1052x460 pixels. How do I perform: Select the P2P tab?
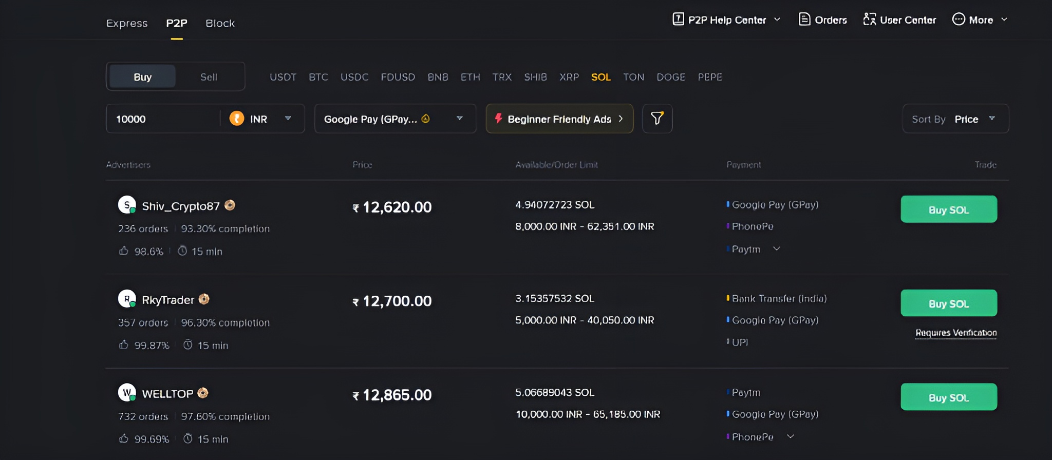tap(177, 23)
